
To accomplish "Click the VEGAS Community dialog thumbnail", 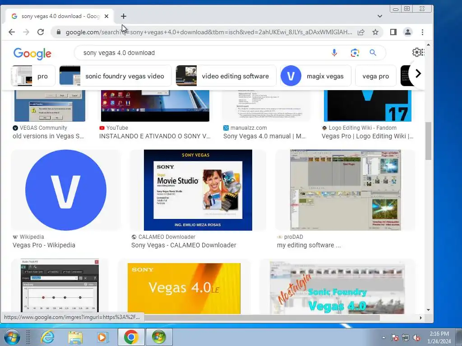I will [x=50, y=106].
